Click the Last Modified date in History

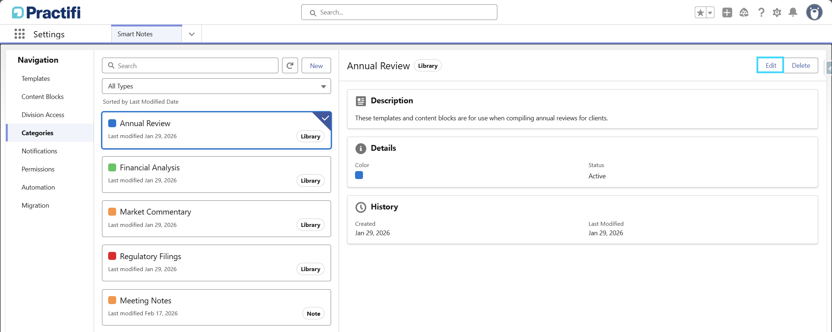605,233
